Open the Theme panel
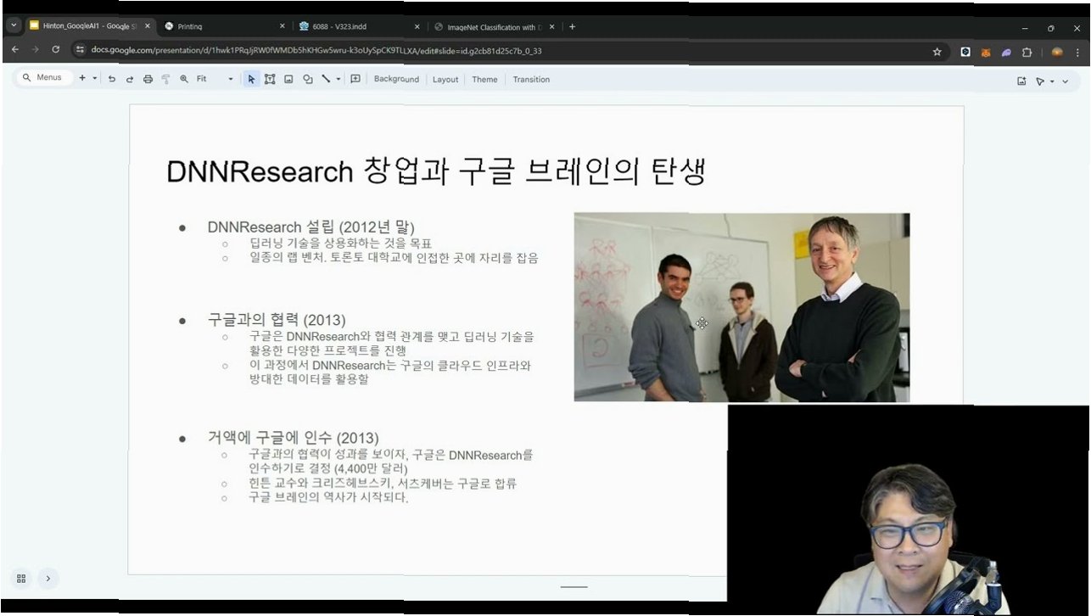The image size is (1091, 616). pos(484,79)
